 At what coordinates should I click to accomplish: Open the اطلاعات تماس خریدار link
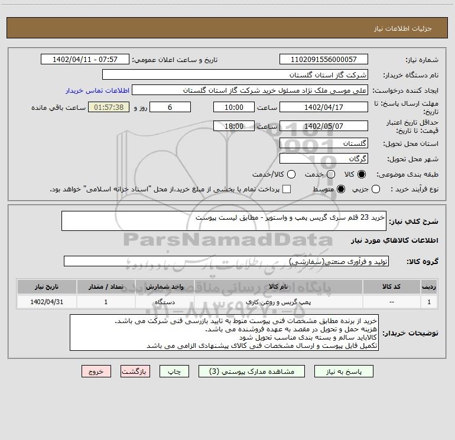(97, 90)
